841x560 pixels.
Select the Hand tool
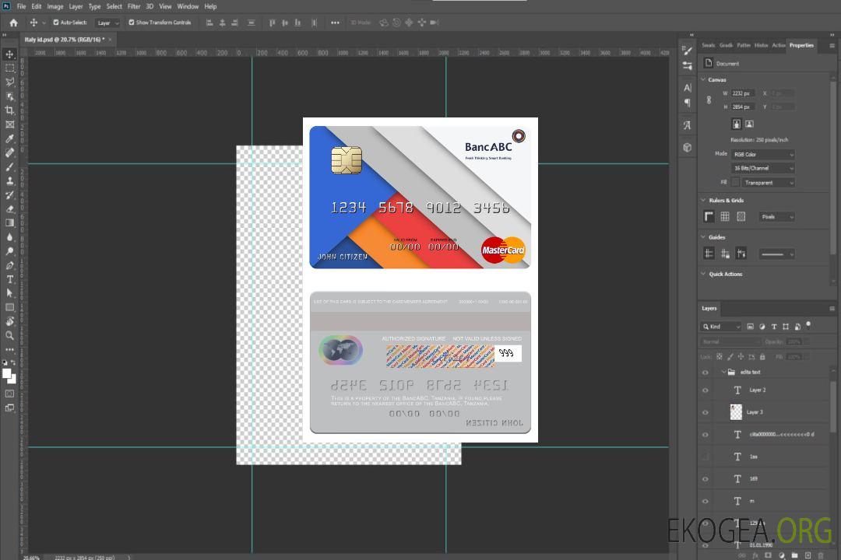point(9,321)
